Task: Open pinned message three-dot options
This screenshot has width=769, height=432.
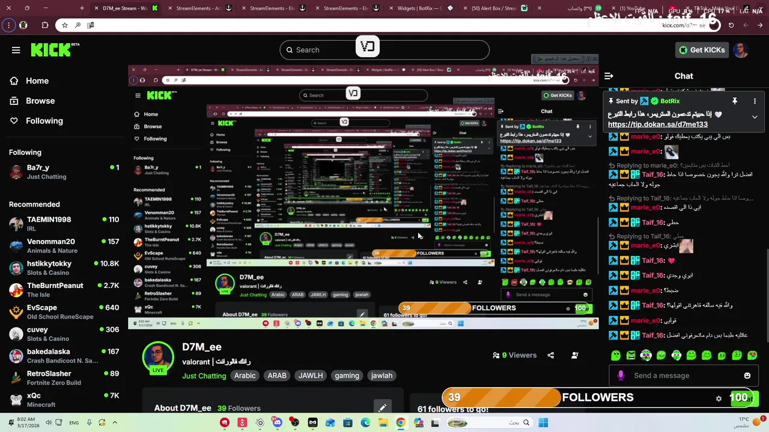Action: click(x=755, y=101)
